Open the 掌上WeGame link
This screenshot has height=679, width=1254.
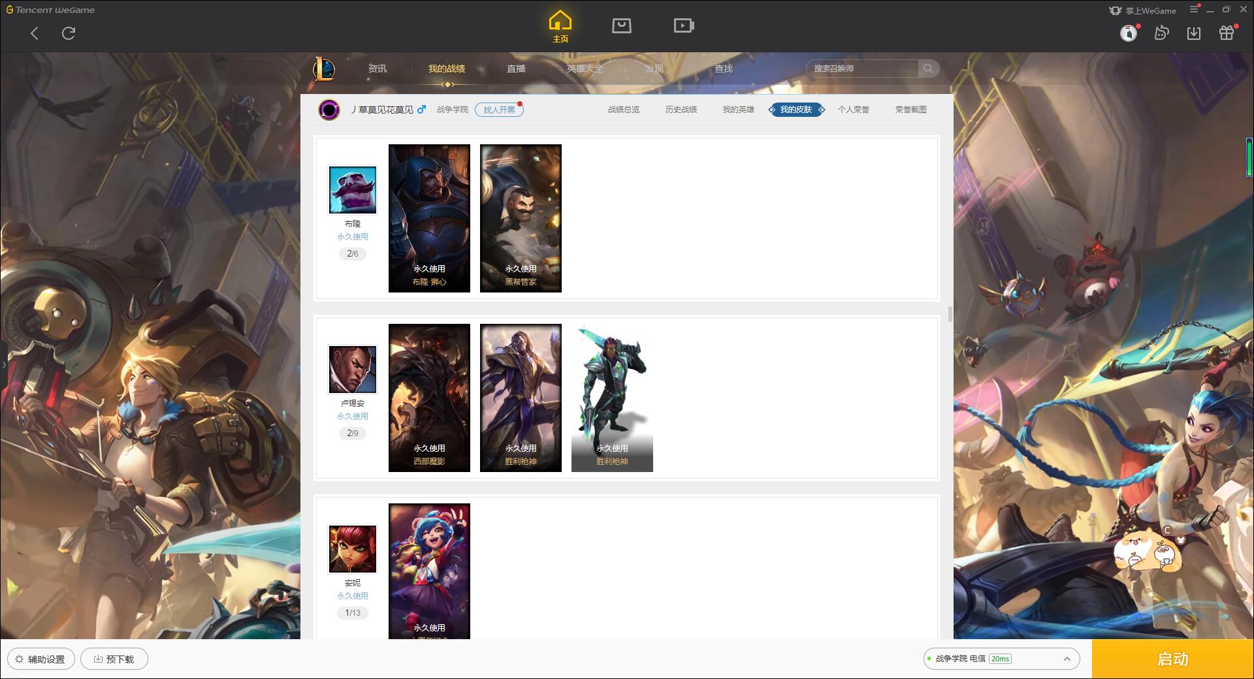1143,10
